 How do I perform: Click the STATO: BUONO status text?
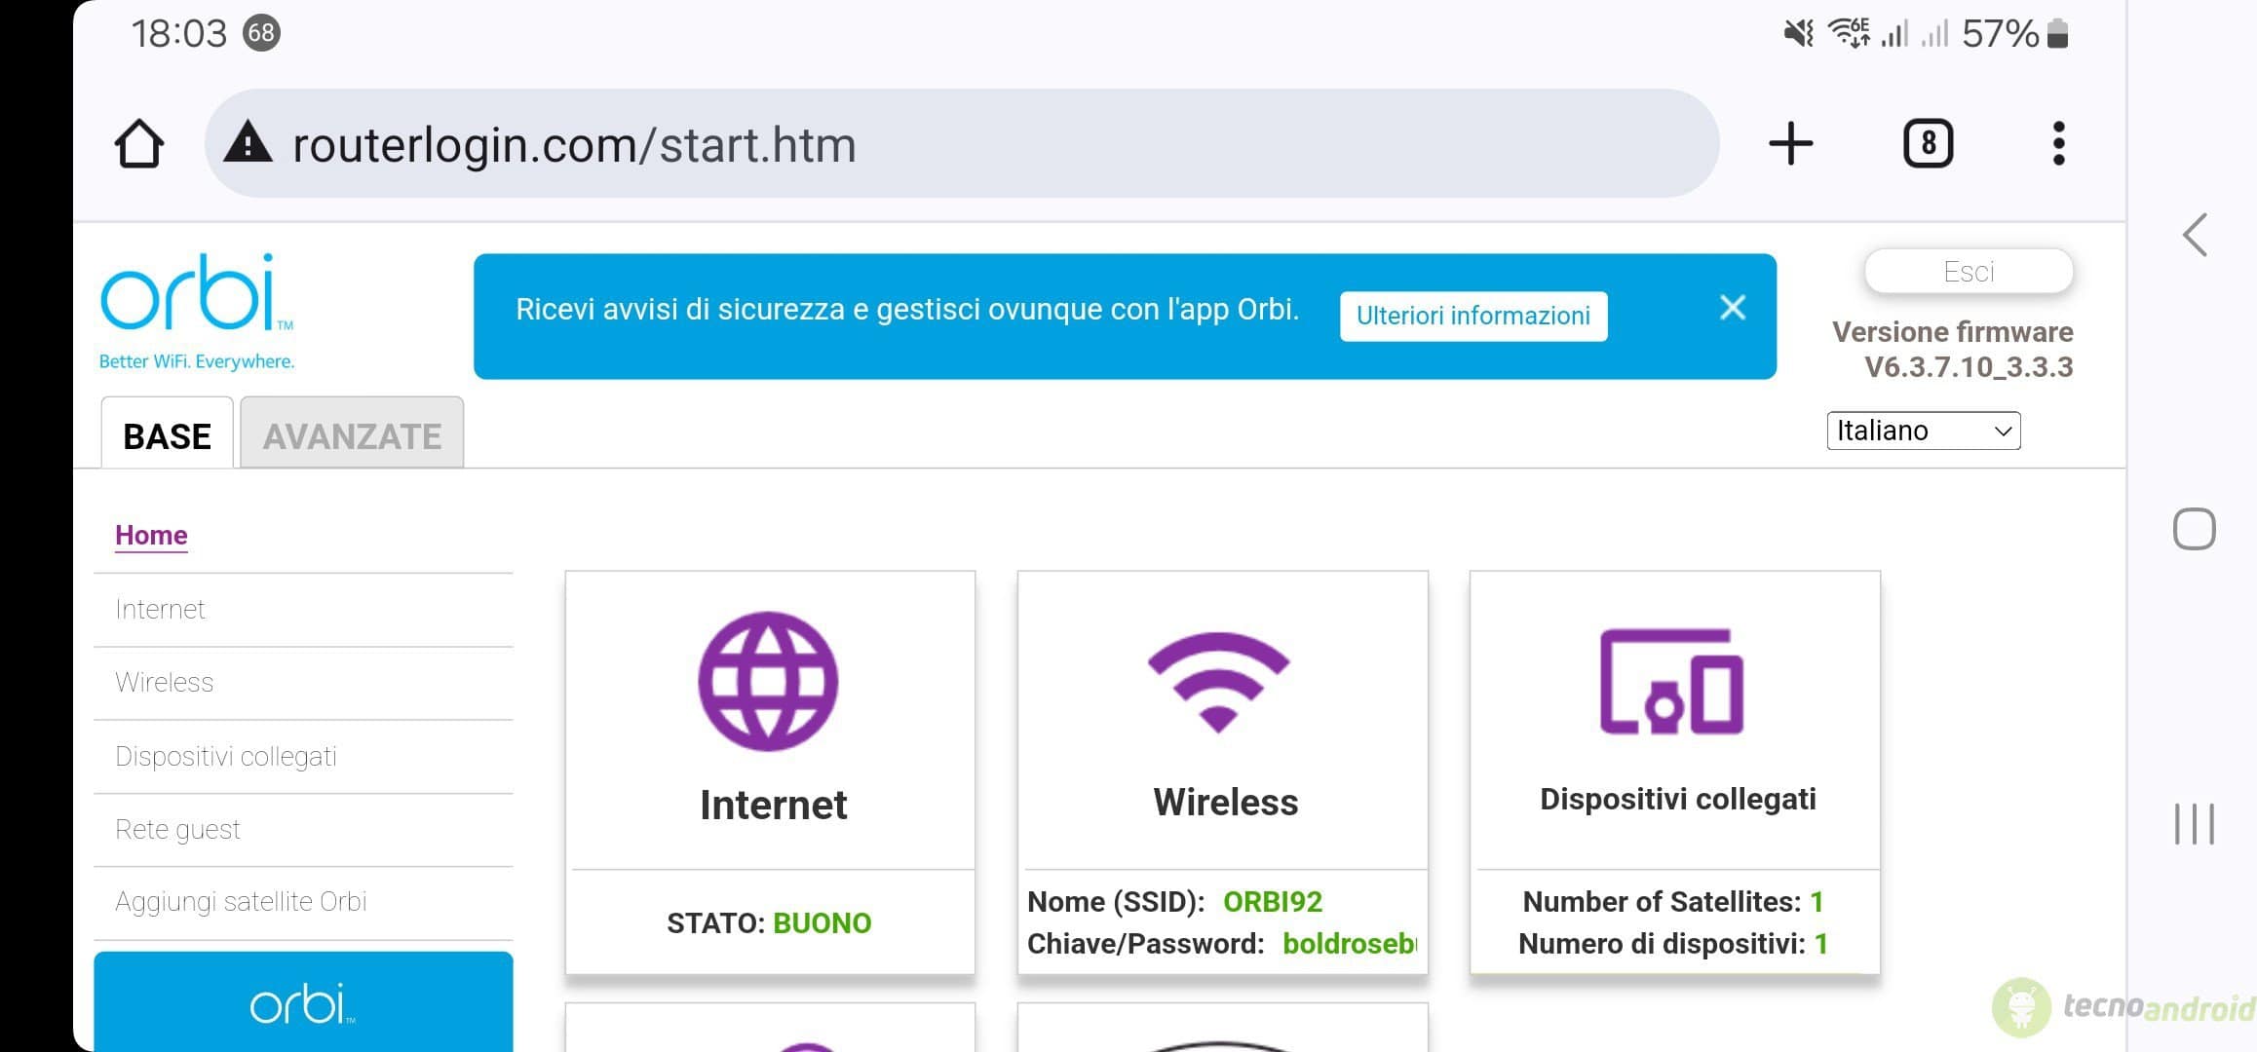click(x=769, y=922)
